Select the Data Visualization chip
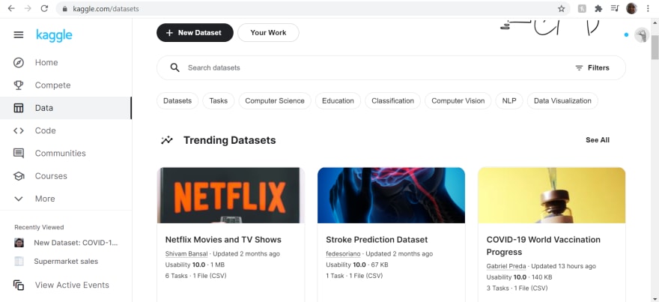Viewport: 659px width, 302px height. pyautogui.click(x=562, y=101)
